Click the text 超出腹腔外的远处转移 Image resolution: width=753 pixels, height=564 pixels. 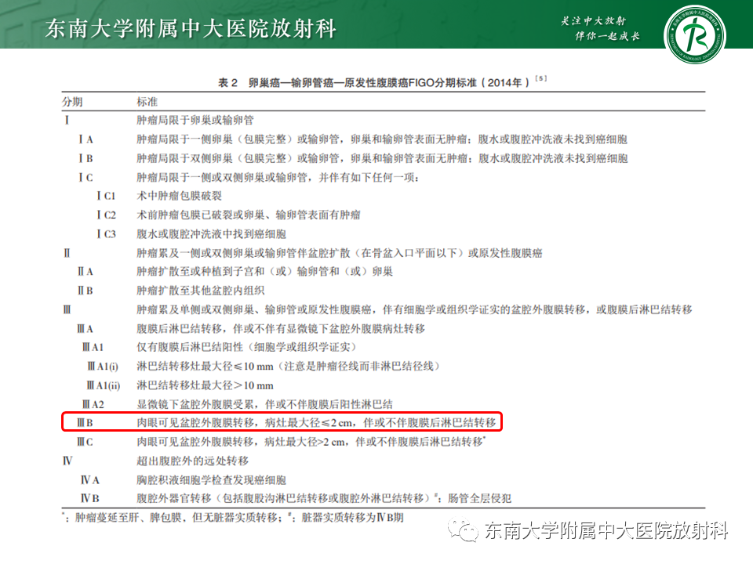point(193,461)
